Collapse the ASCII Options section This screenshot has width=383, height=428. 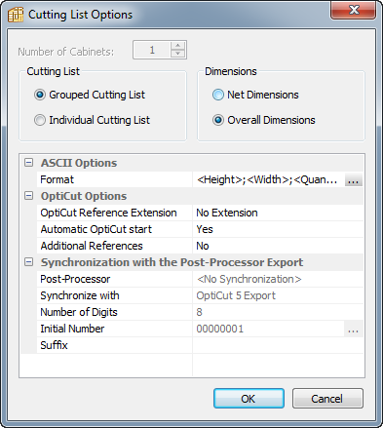[29, 163]
